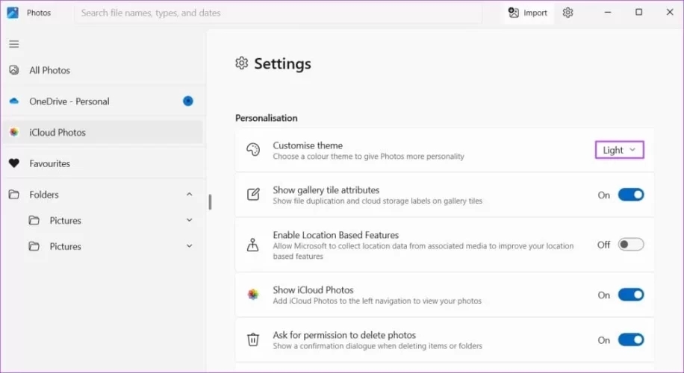Click the gallery tile attributes edit icon

pyautogui.click(x=253, y=195)
